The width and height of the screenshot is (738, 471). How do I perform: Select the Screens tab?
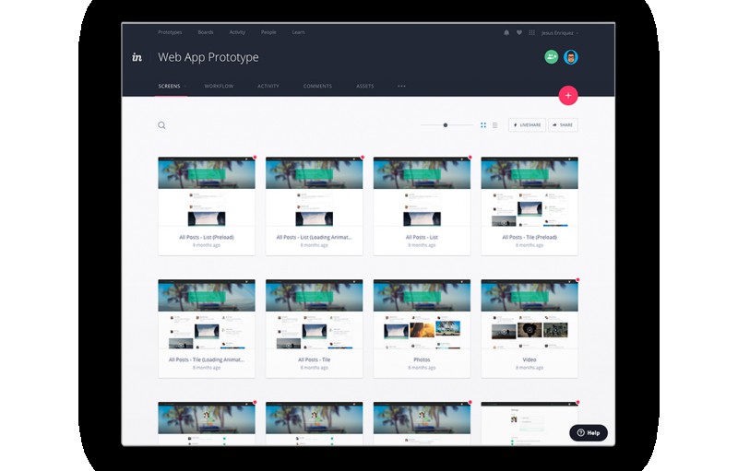pos(170,86)
